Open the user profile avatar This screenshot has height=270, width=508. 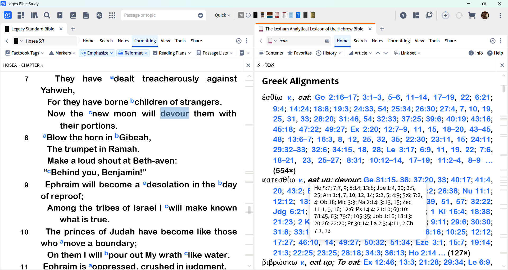(485, 15)
